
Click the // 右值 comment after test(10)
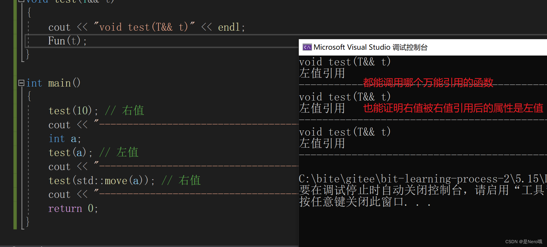(124, 111)
